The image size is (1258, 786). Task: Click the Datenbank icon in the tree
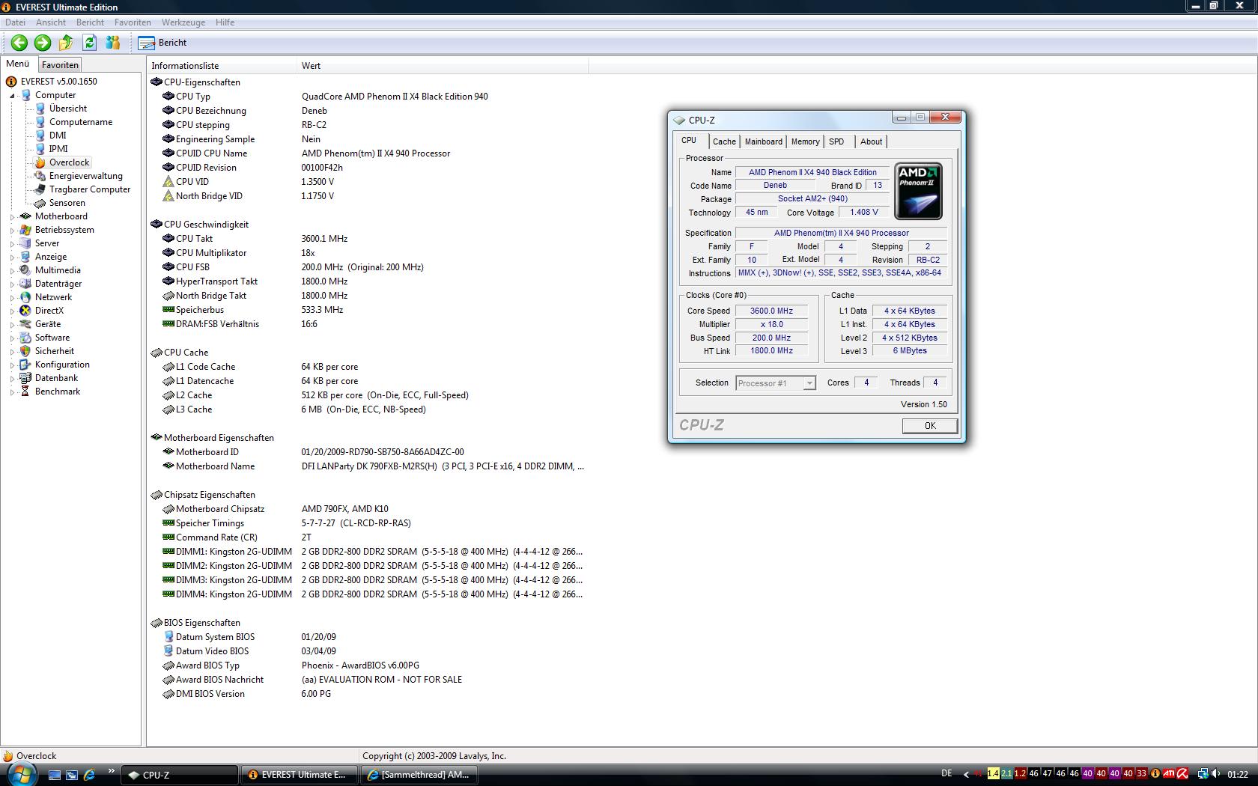click(x=25, y=378)
